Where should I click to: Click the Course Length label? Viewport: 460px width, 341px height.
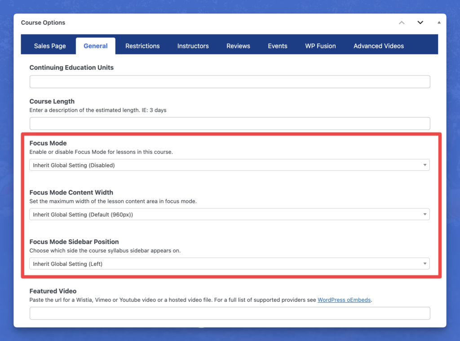(52, 101)
